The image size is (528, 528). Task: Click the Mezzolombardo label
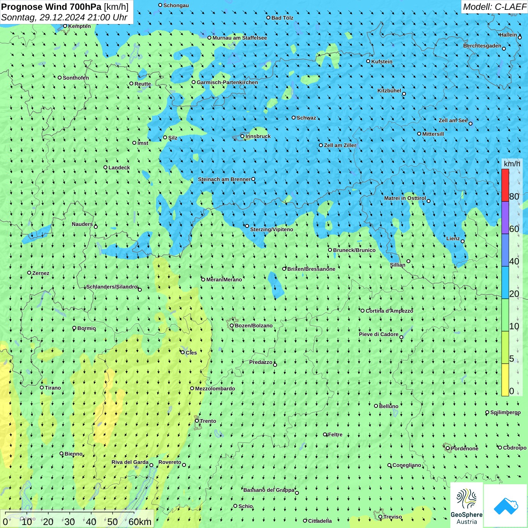pos(215,388)
